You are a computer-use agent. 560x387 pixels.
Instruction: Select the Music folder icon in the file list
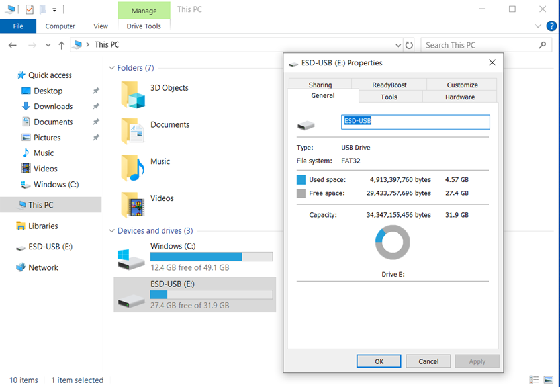pyautogui.click(x=133, y=168)
